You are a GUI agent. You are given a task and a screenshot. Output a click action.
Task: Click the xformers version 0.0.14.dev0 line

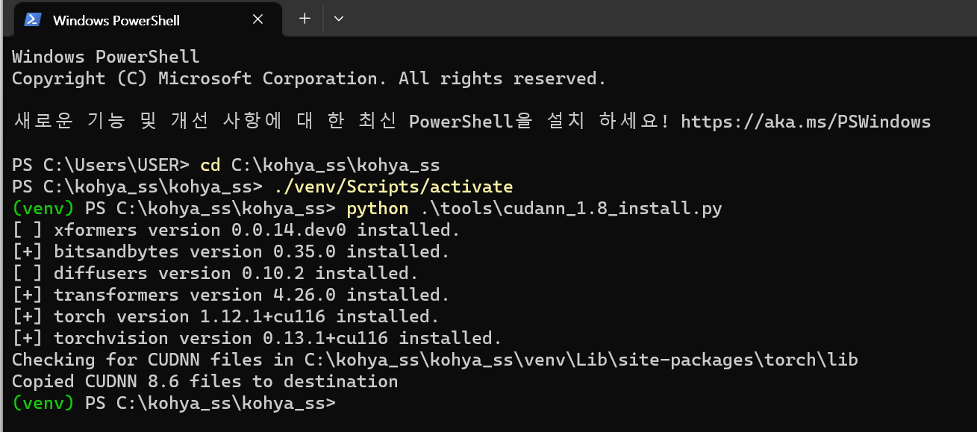tap(237, 230)
